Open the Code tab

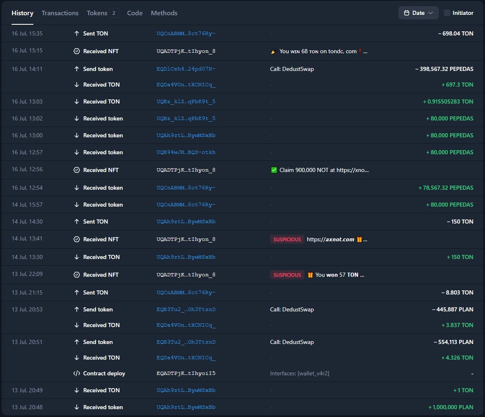[135, 13]
